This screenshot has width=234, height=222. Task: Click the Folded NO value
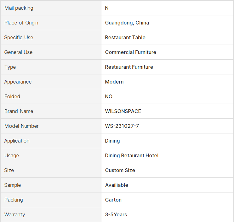109,96
